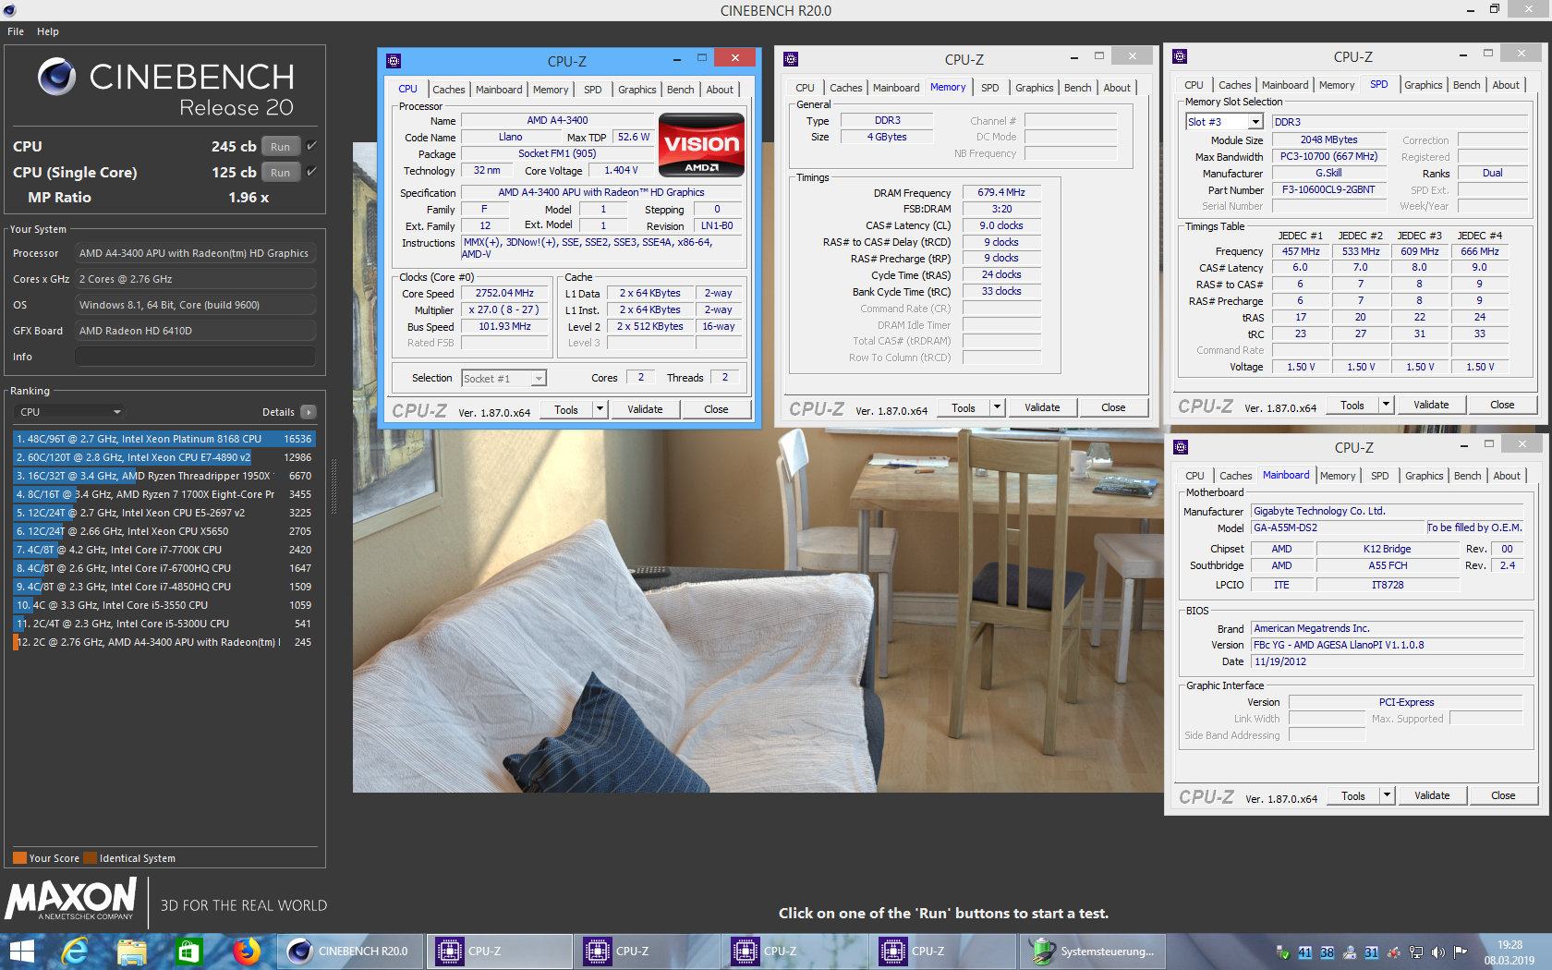Select ranking row Intel Xeon Platinum 8168 CPU

click(x=164, y=439)
